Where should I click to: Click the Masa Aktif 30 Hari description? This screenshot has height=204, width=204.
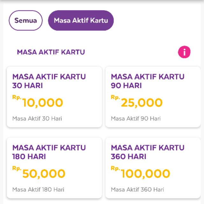(37, 119)
